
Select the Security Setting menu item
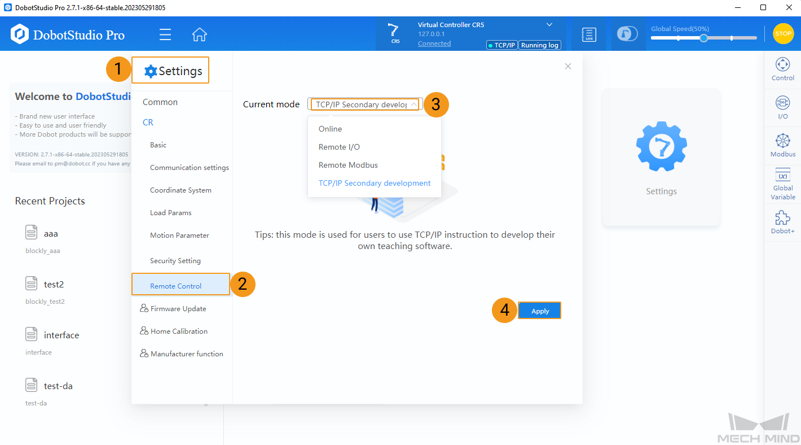pyautogui.click(x=175, y=261)
